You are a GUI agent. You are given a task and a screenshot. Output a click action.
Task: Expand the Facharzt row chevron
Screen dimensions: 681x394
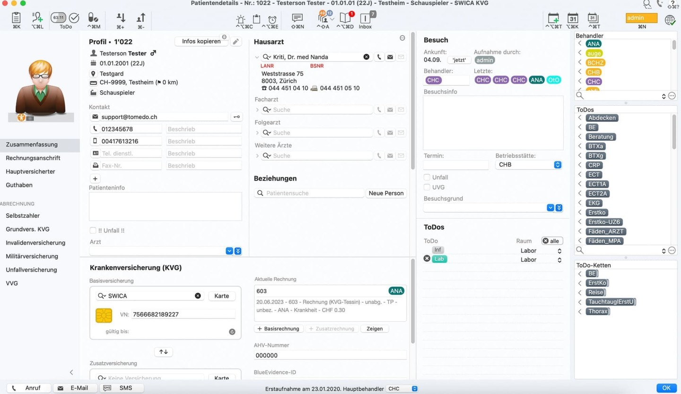(257, 110)
